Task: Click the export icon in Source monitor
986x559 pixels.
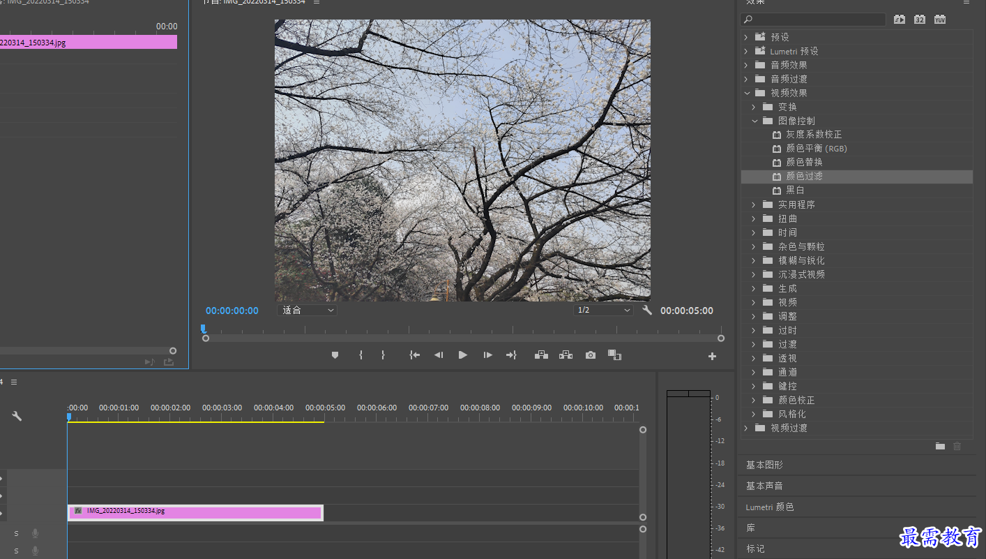Action: point(169,362)
